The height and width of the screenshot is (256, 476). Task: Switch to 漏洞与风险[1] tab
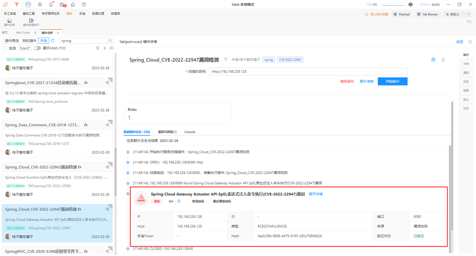point(167,132)
